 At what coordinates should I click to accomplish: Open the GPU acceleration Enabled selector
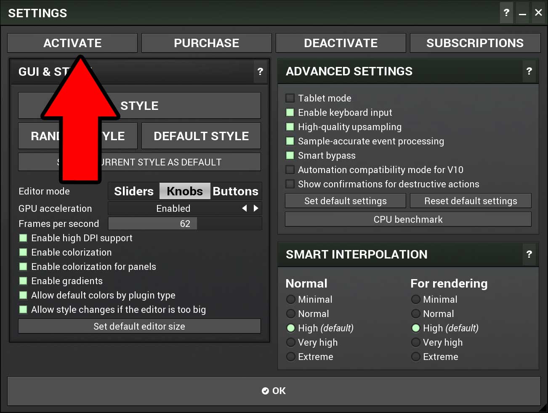(x=173, y=208)
